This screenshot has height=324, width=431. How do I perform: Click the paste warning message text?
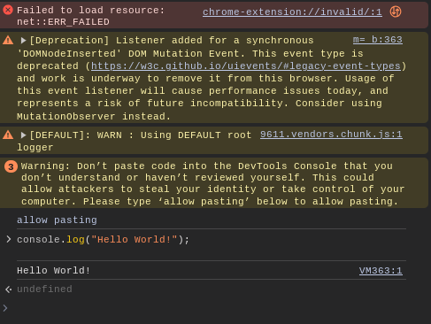tap(212, 183)
